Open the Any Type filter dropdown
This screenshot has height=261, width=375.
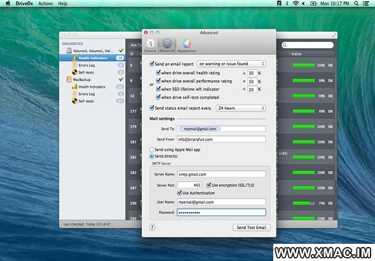135,45
